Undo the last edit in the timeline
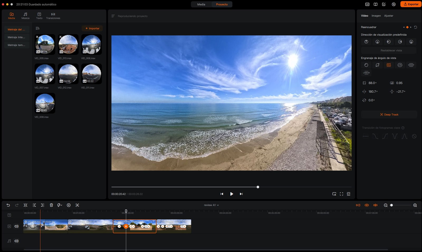The image size is (422, 252). (8, 205)
